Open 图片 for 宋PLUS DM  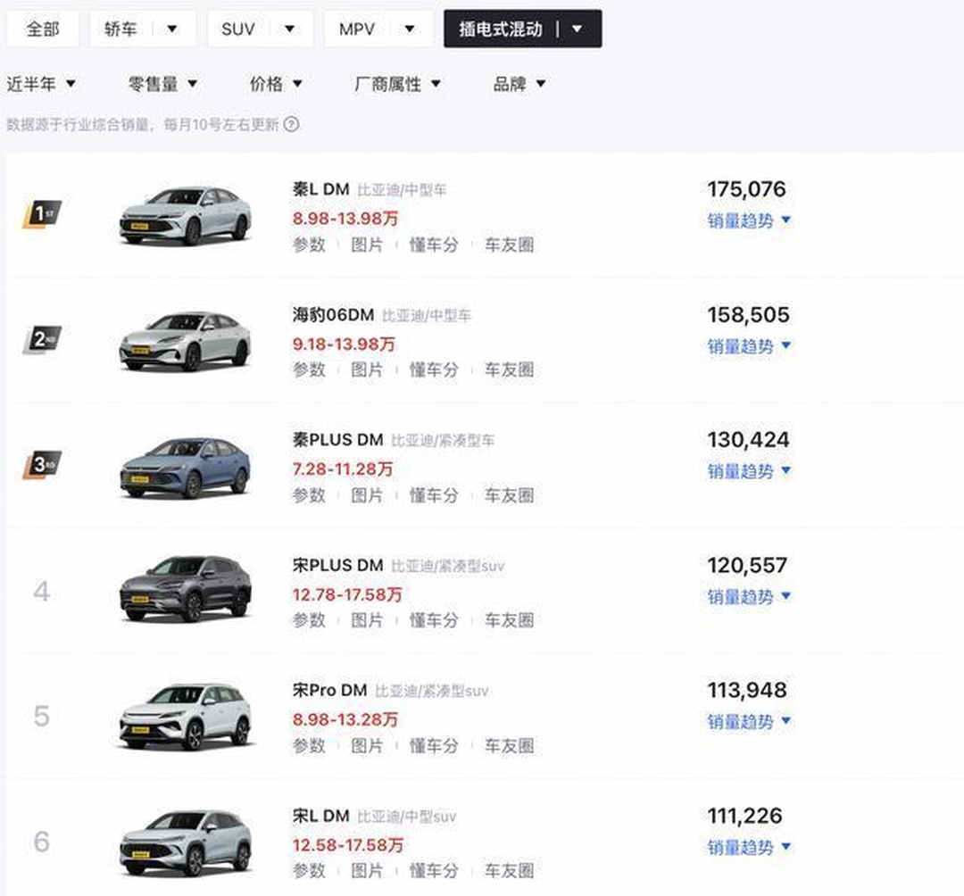click(x=367, y=621)
